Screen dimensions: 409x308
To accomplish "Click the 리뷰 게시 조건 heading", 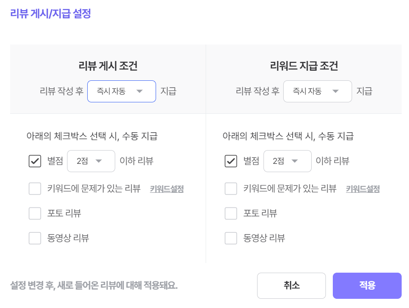I will point(108,66).
